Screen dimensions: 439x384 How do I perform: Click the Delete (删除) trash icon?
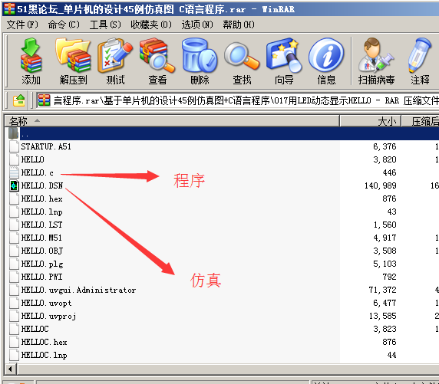tap(200, 61)
